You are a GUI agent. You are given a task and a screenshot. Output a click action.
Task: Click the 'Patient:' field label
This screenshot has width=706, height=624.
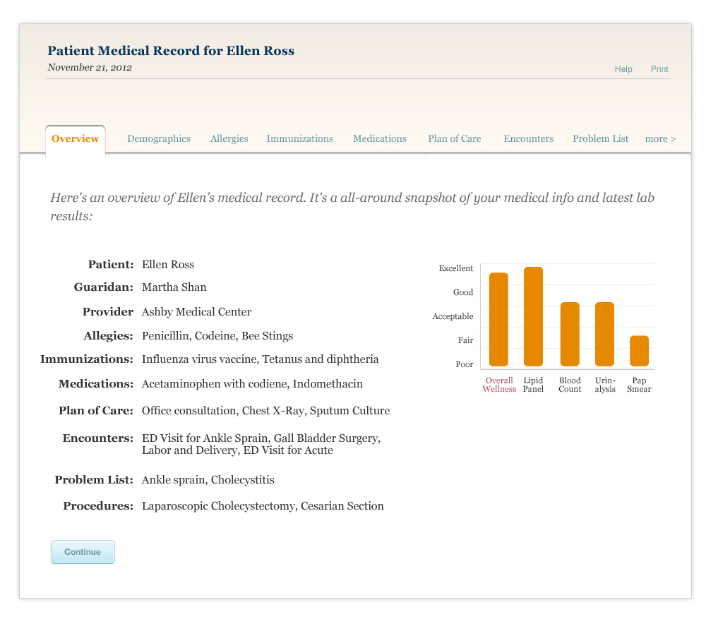click(x=111, y=265)
